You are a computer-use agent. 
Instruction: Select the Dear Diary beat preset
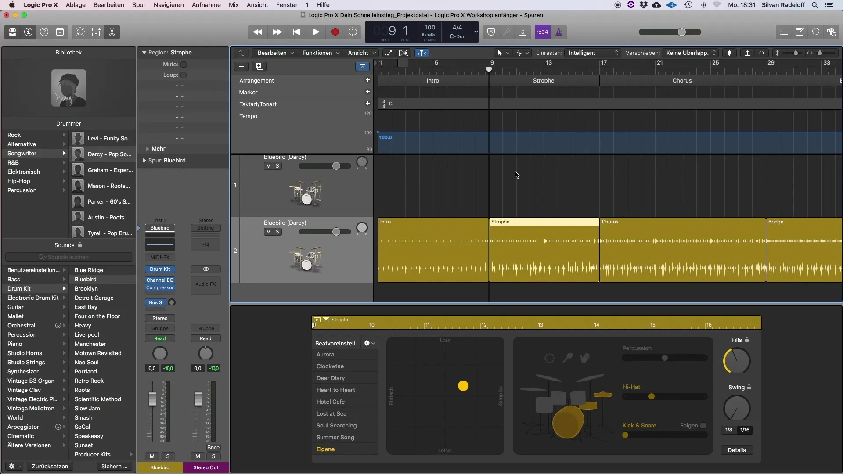345,378
